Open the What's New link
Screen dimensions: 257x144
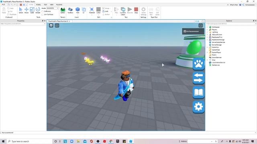click(234, 5)
